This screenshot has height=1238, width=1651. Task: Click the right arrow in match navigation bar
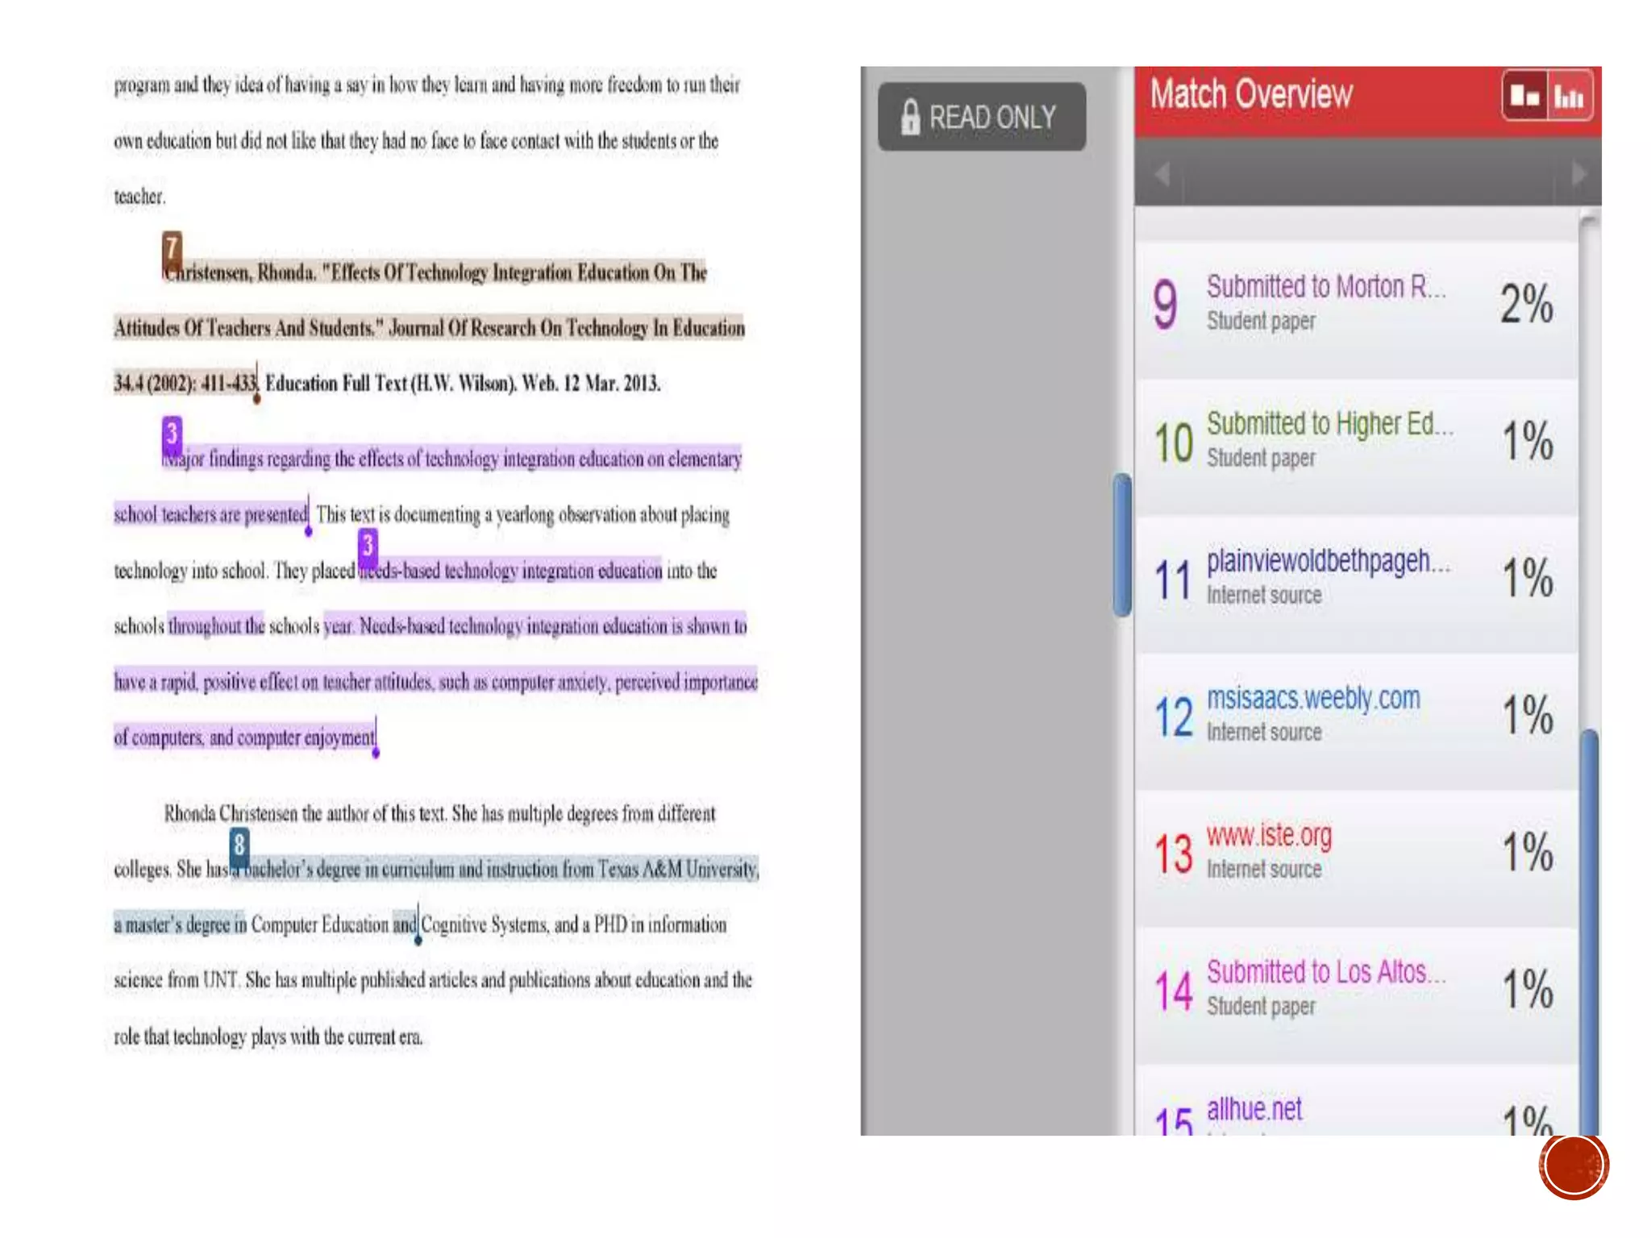pyautogui.click(x=1578, y=173)
